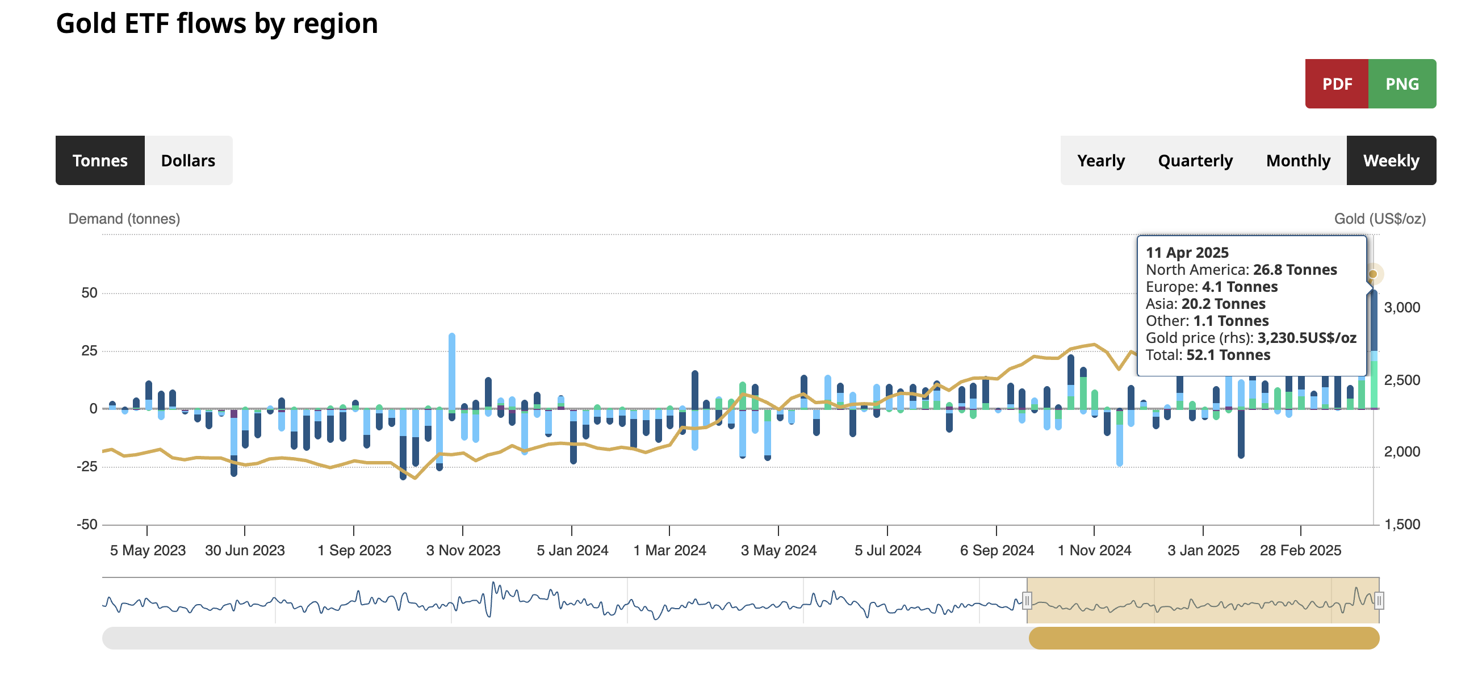Click the Gold ETF flows by region title

point(217,24)
